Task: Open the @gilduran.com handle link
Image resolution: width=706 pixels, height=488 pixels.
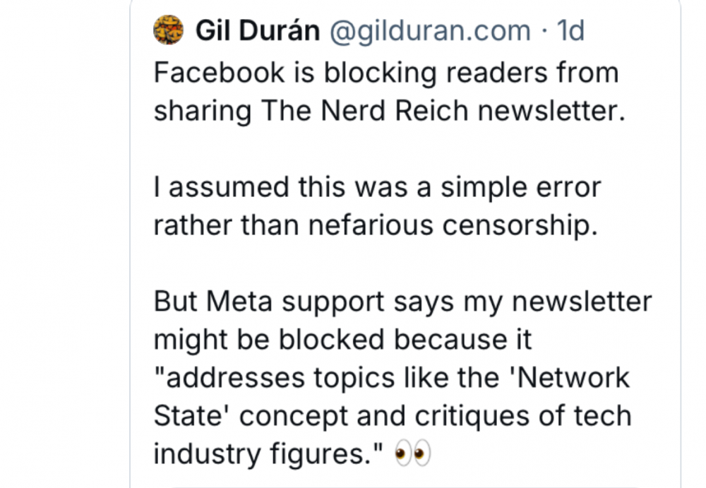Action: (x=431, y=31)
